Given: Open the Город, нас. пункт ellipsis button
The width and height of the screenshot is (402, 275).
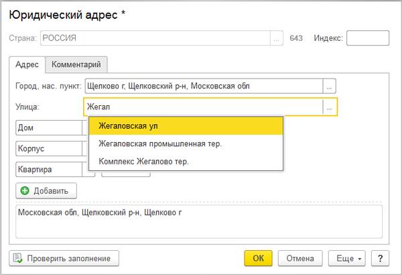Looking at the screenshot, I should pos(329,86).
